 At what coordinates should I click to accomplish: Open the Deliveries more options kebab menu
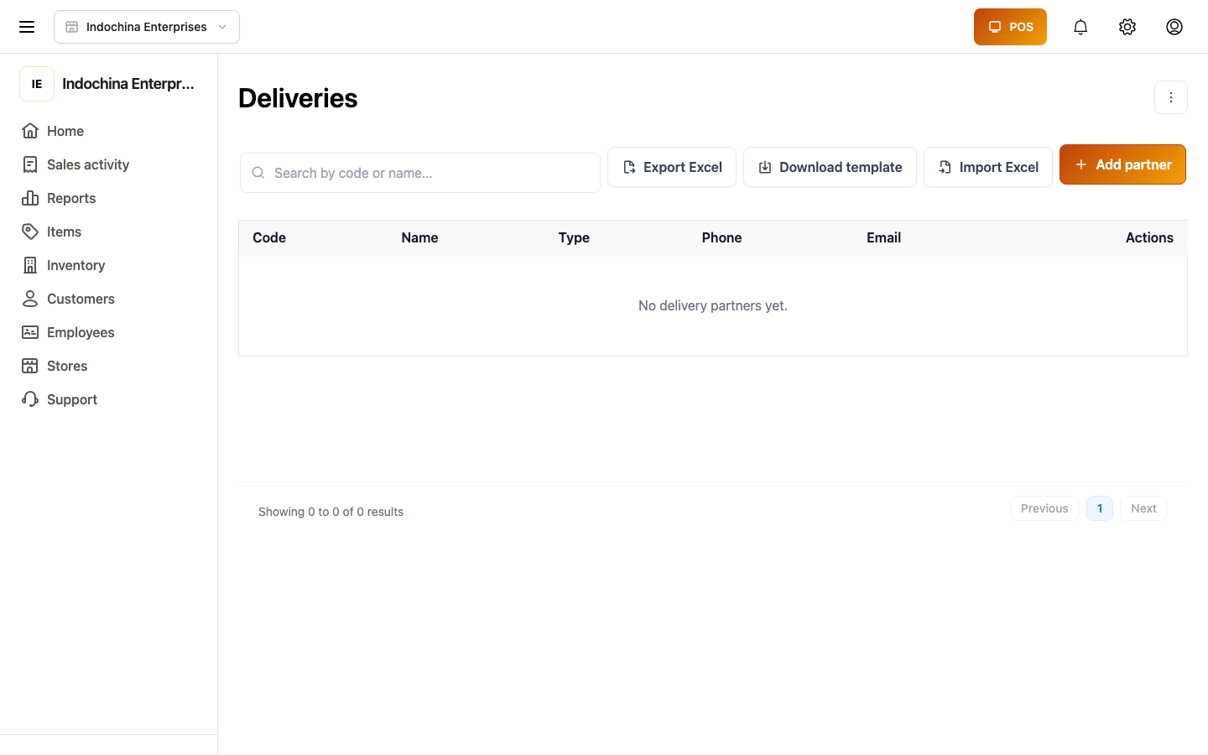1171,97
